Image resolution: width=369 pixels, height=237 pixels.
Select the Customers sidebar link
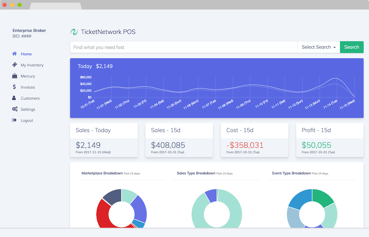pos(30,98)
